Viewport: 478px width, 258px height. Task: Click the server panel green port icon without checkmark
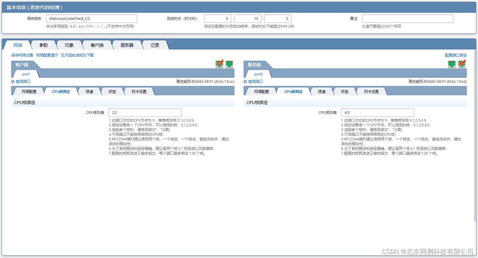(x=452, y=64)
